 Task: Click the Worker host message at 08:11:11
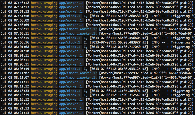[140, 82]
